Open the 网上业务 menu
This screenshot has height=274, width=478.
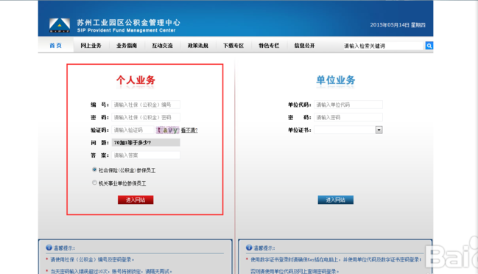(x=91, y=46)
